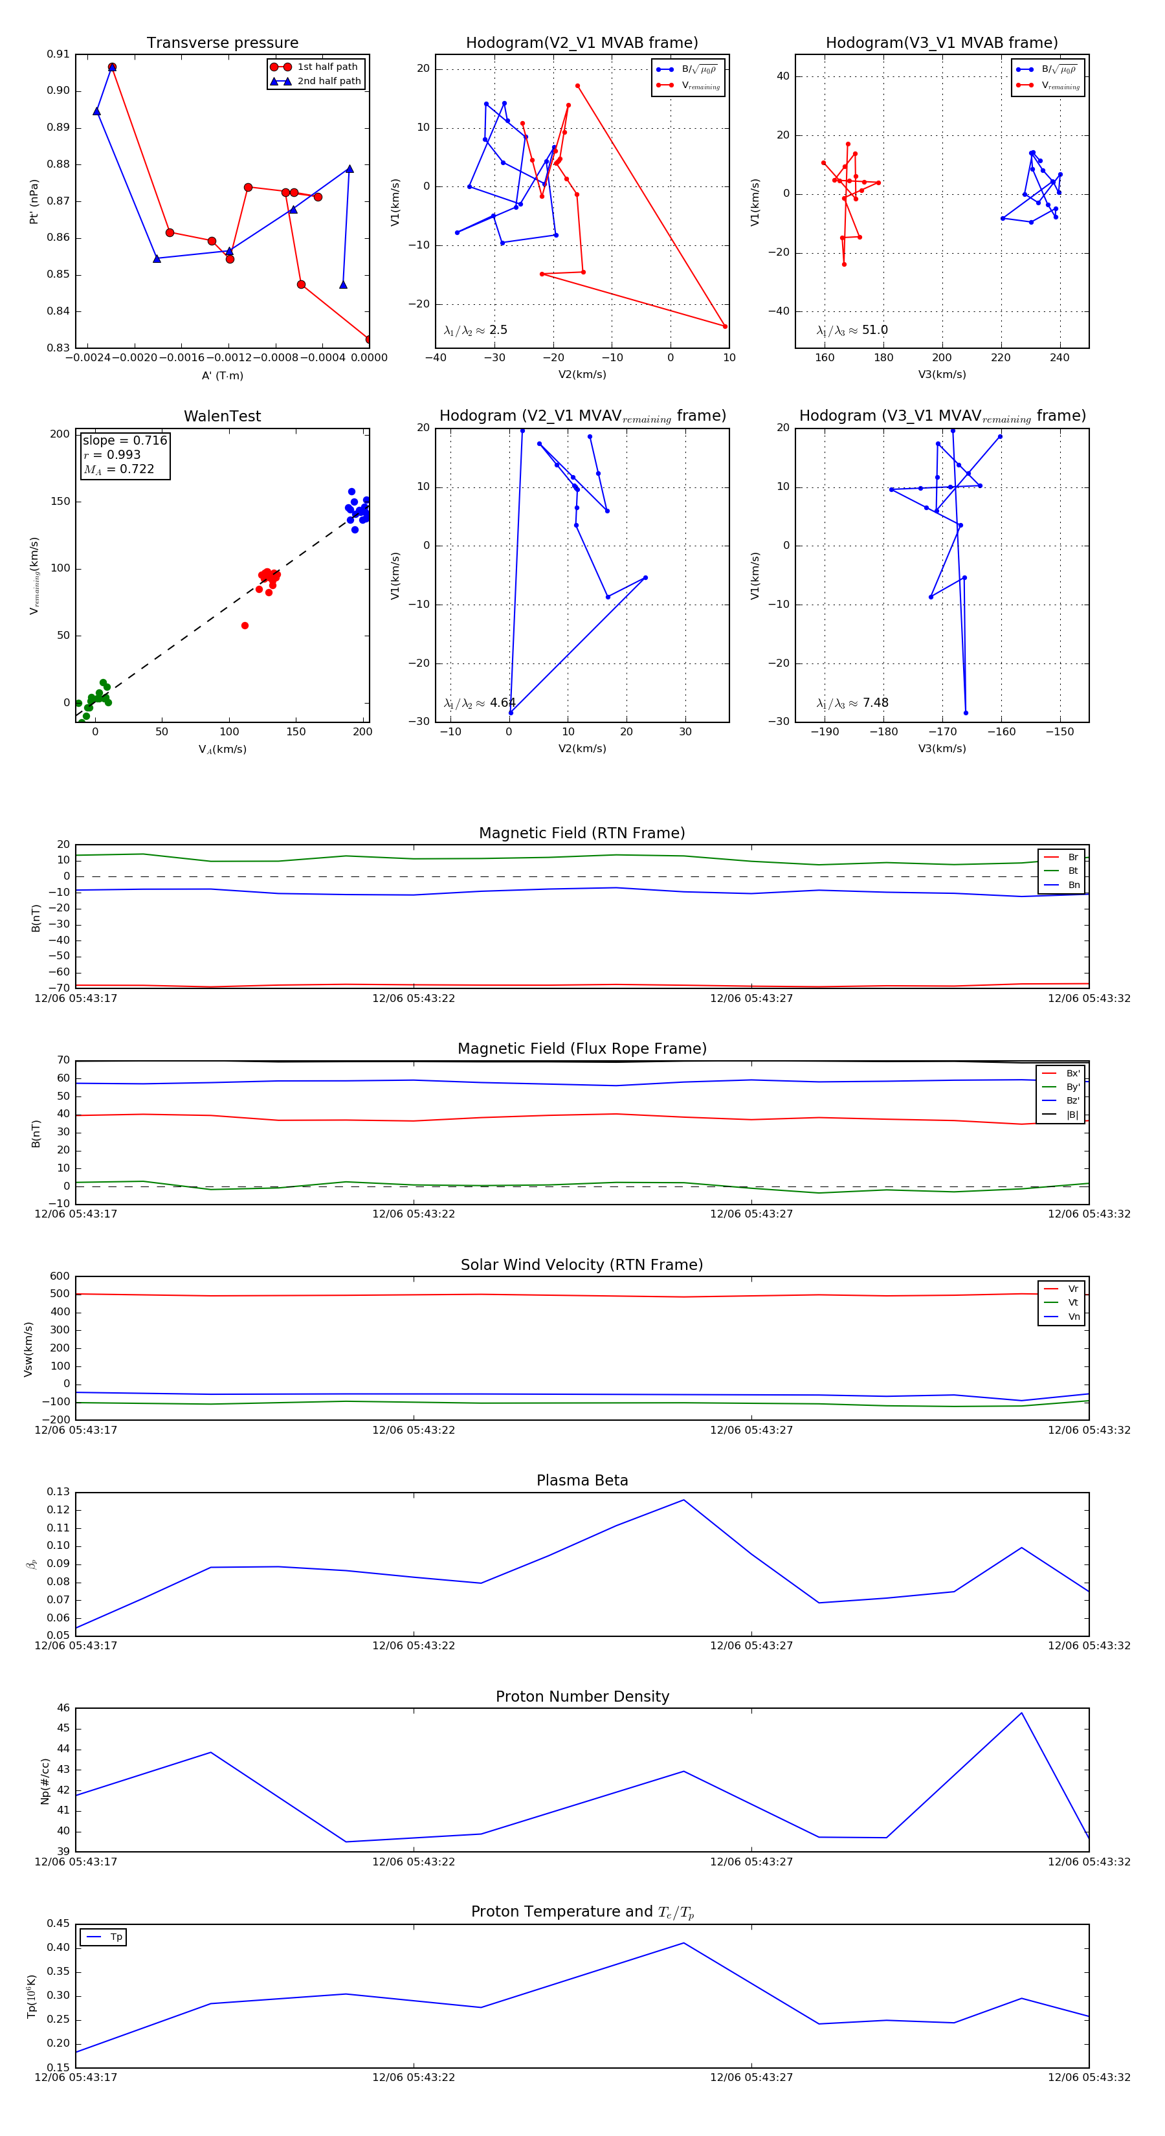The image size is (1165, 2136).
Task: Select the 'Bt' legend entry
Action: (x=1061, y=871)
